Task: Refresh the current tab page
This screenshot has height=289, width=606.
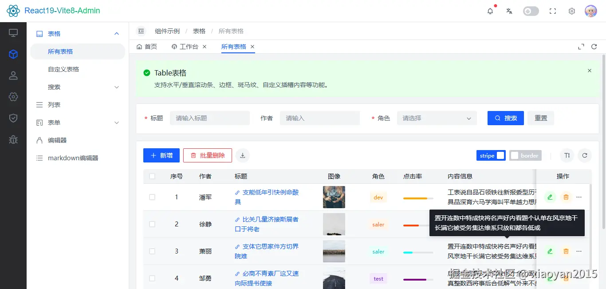Action: [594, 47]
